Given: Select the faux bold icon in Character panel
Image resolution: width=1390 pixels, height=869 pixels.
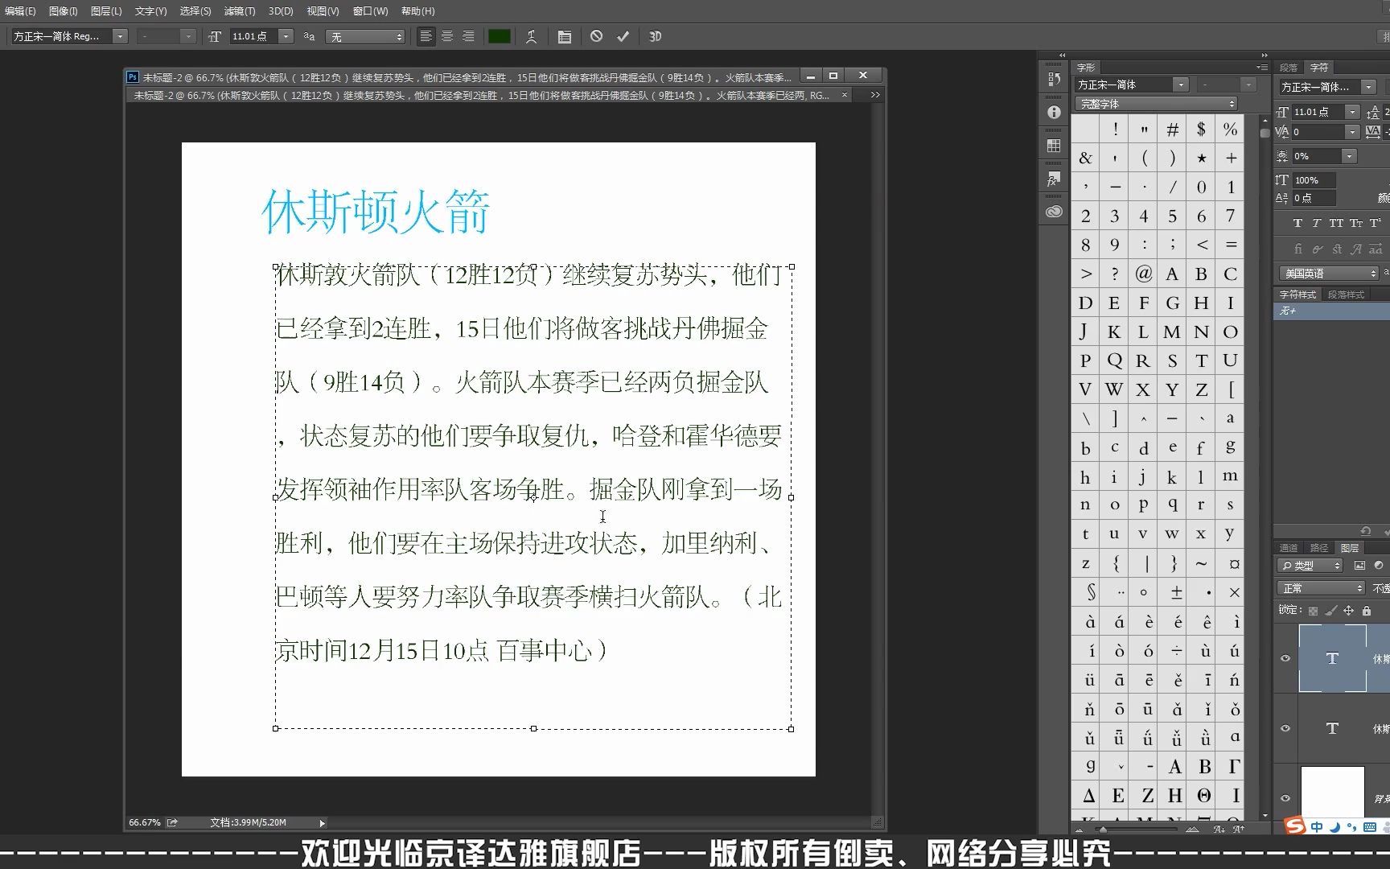Looking at the screenshot, I should click(1297, 223).
